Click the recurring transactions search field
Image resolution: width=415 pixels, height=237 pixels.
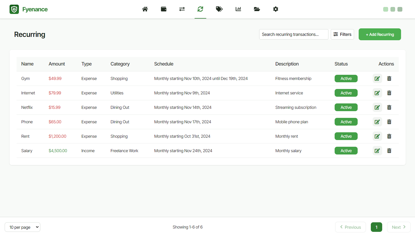click(294, 34)
